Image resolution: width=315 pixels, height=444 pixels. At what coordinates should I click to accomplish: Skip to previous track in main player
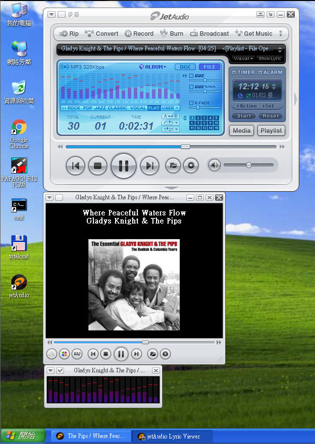click(75, 165)
